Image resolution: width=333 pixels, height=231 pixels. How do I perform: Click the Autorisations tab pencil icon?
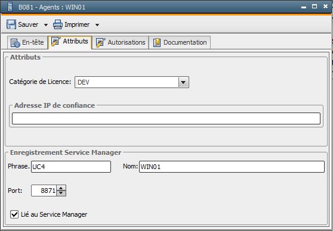click(x=100, y=43)
